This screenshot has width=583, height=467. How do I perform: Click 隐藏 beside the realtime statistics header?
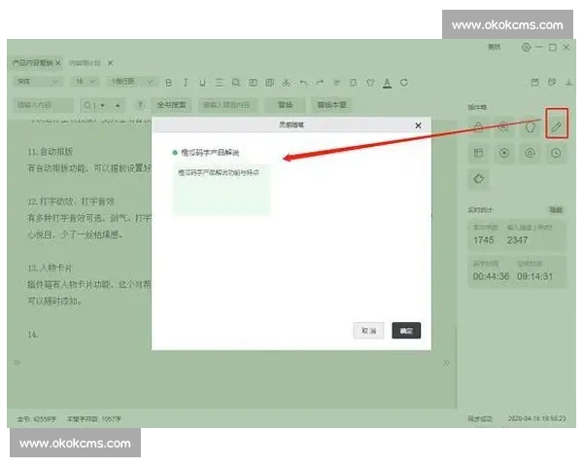[x=556, y=210]
